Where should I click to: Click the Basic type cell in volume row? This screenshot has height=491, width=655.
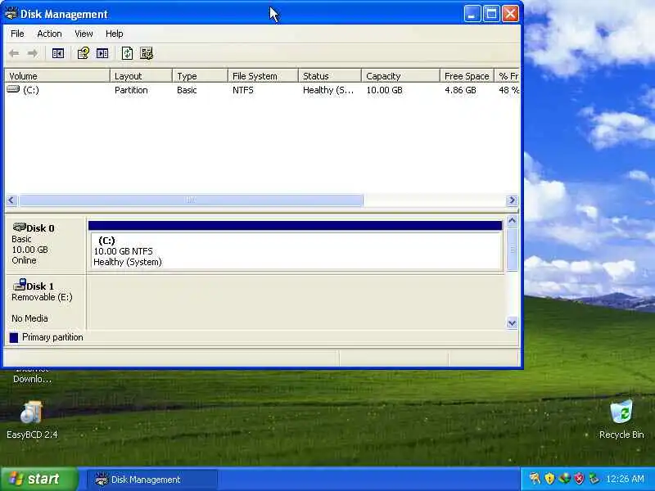pos(187,90)
